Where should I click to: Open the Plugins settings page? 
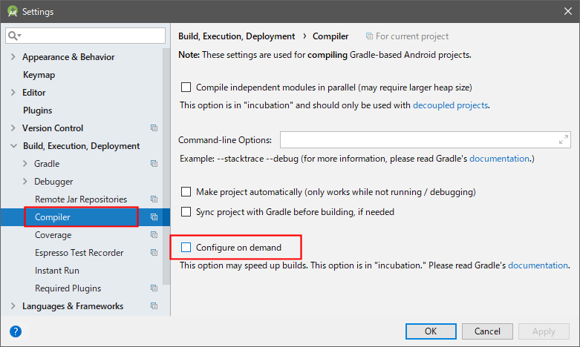pyautogui.click(x=37, y=110)
